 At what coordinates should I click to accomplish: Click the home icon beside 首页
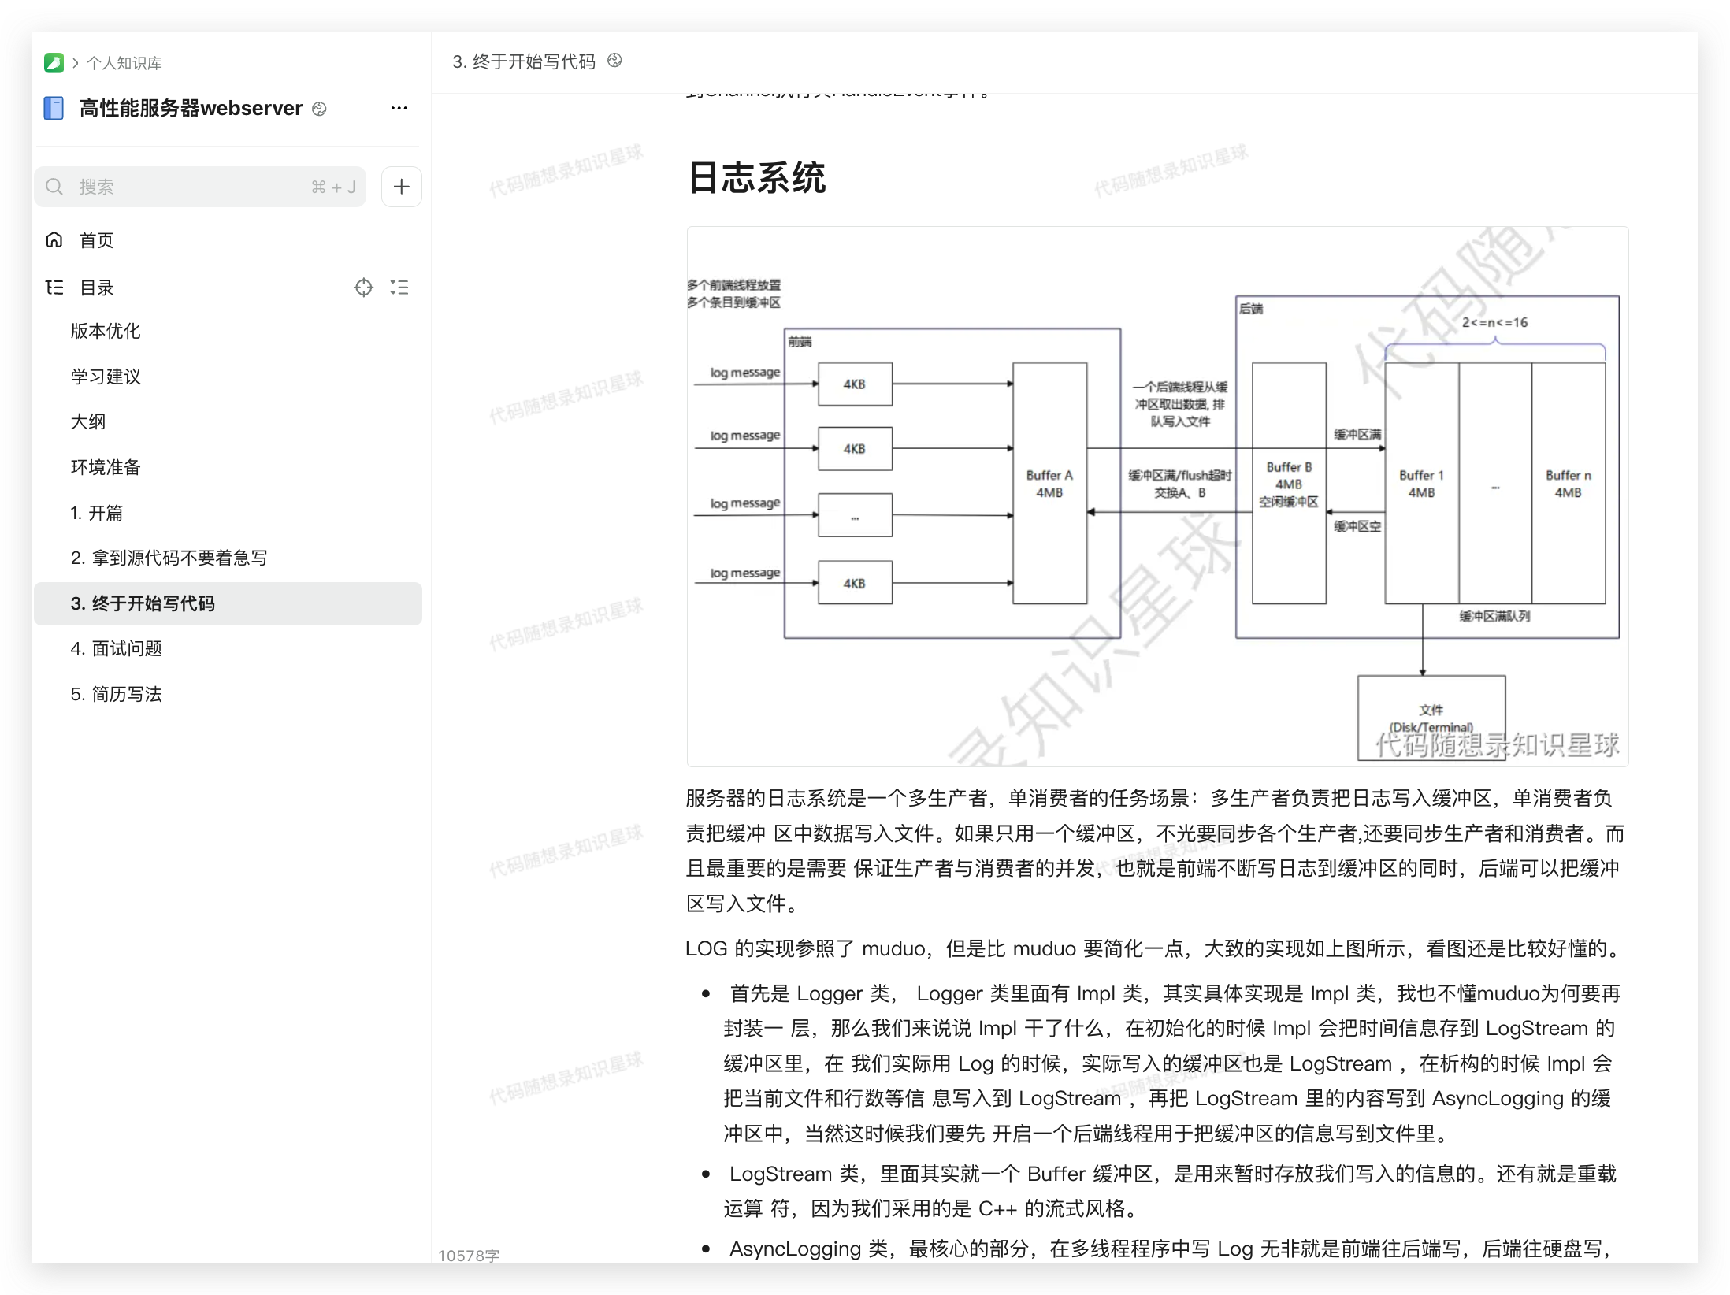pos(54,239)
